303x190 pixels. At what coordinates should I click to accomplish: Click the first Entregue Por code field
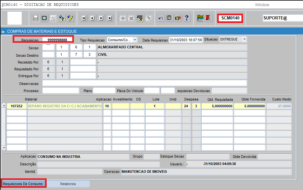pyautogui.click(x=48, y=76)
